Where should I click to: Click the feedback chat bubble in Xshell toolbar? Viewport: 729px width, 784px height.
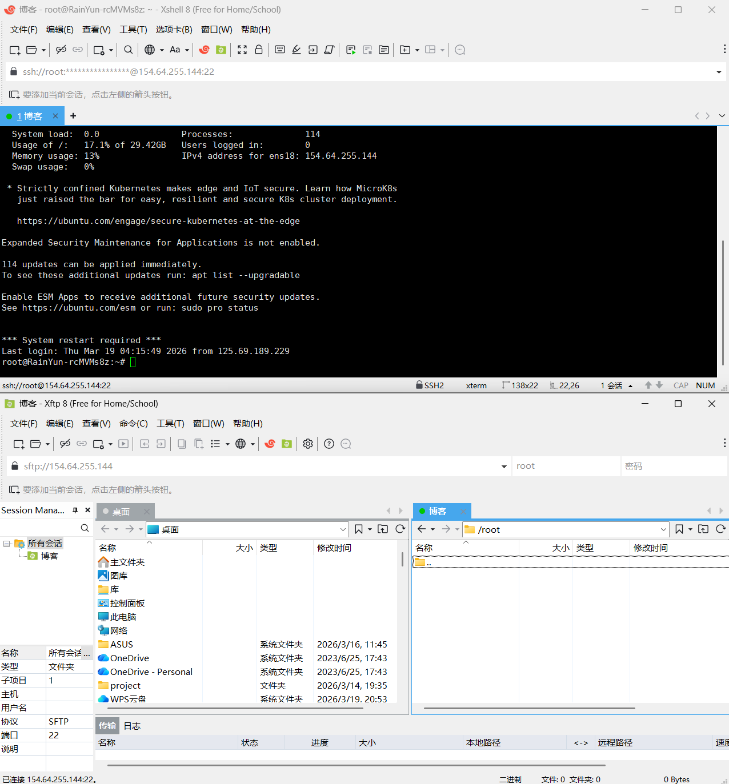[x=460, y=50]
